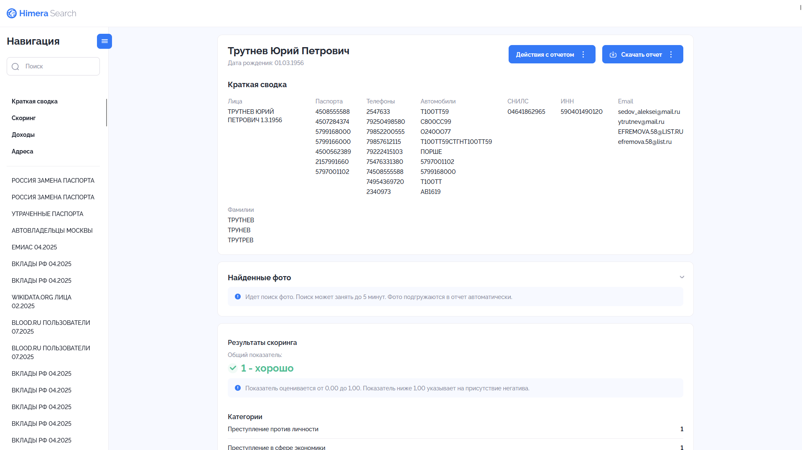The height and width of the screenshot is (450, 802).
Task: Go to Адреса in navigation
Action: point(23,151)
